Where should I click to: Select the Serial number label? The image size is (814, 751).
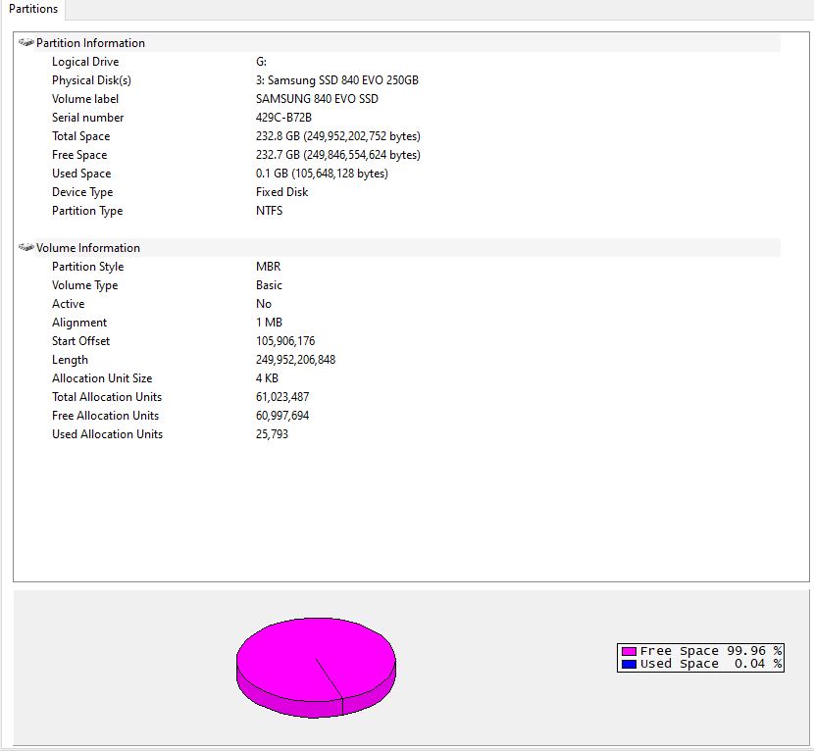tap(87, 118)
